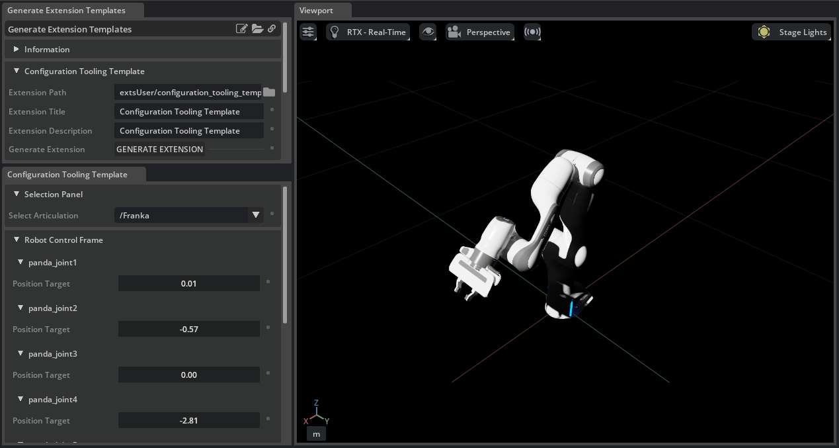Open the folder icon beside Generate Extension Templates
Screen dimensions: 839x448
coord(258,29)
